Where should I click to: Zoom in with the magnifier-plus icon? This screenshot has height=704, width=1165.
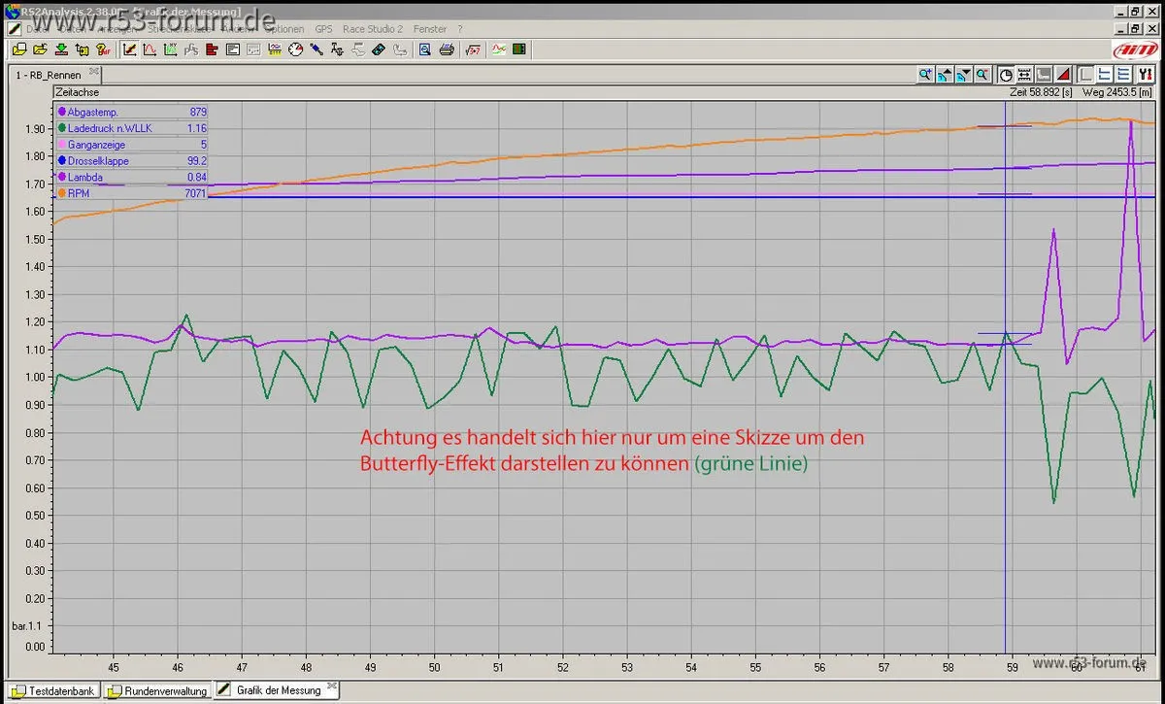point(925,74)
